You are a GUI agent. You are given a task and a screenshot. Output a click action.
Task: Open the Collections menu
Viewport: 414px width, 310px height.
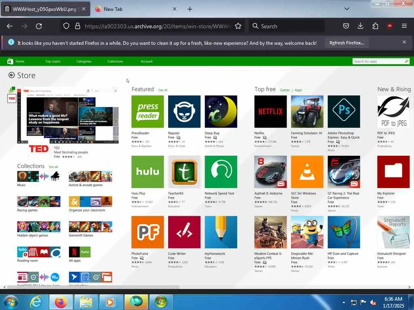115,61
